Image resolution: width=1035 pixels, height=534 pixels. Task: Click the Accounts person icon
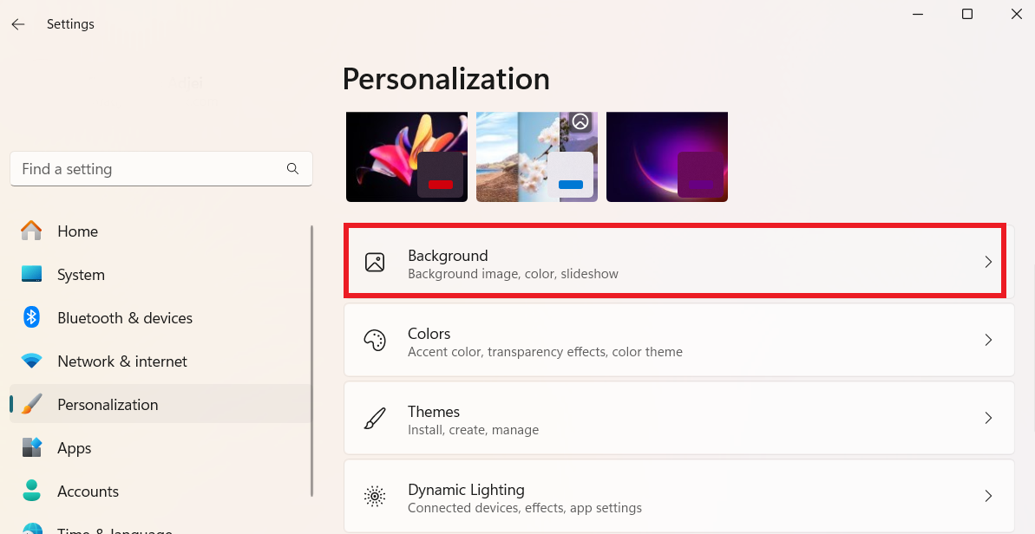coord(31,491)
